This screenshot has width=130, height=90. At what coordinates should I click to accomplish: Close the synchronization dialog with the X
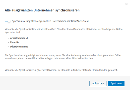[126, 4]
